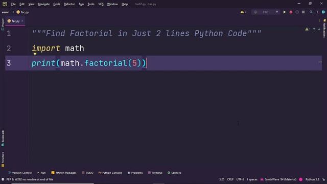Screen dimensions: 327x184
Task: Go to next highlighted error arrow
Action: coord(319,29)
